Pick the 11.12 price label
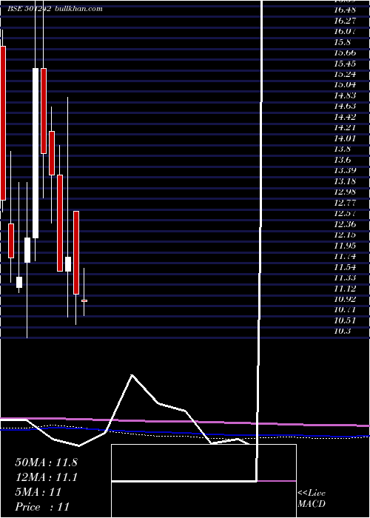This screenshot has width=370, height=518. tap(345, 289)
